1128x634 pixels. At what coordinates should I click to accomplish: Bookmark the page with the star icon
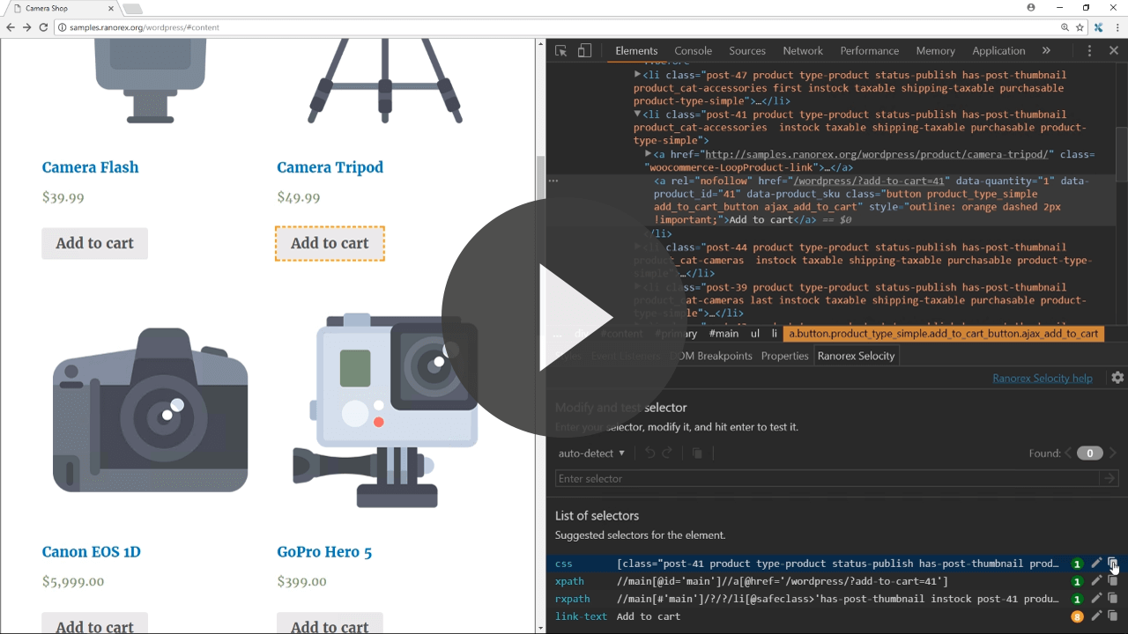[x=1080, y=27]
